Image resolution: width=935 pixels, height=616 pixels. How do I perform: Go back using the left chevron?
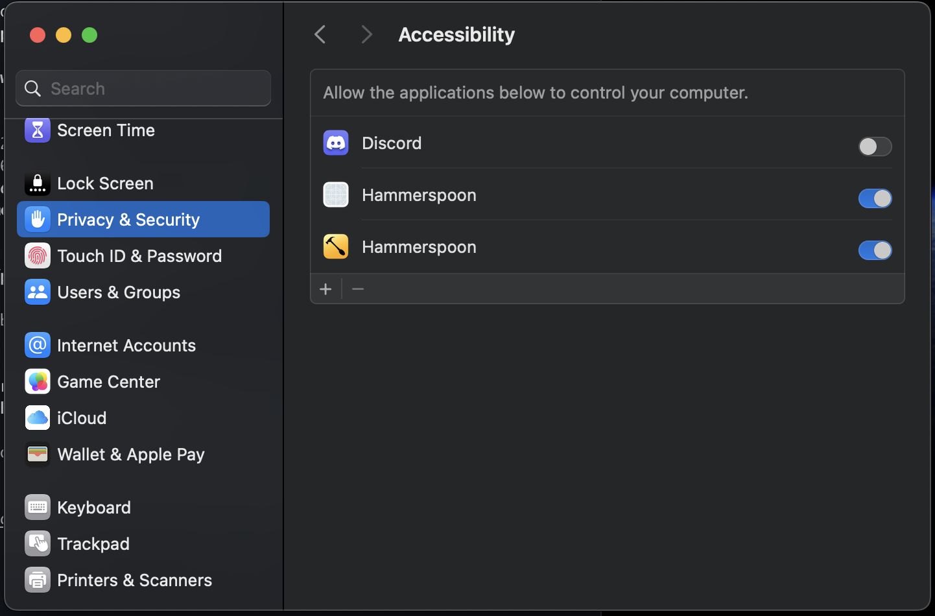click(320, 34)
